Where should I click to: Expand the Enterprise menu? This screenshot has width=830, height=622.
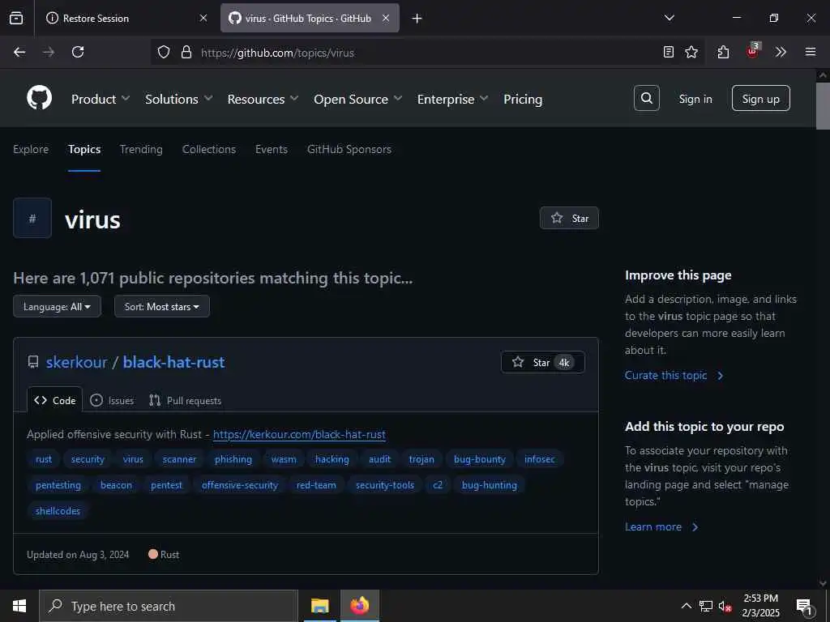click(452, 99)
